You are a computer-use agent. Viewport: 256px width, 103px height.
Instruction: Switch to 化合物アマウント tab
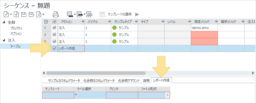(x=129, y=80)
